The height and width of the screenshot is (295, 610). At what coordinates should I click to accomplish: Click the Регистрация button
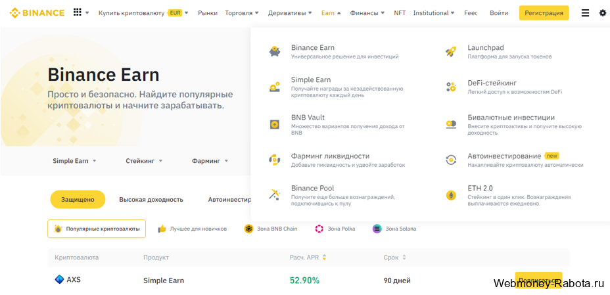544,13
